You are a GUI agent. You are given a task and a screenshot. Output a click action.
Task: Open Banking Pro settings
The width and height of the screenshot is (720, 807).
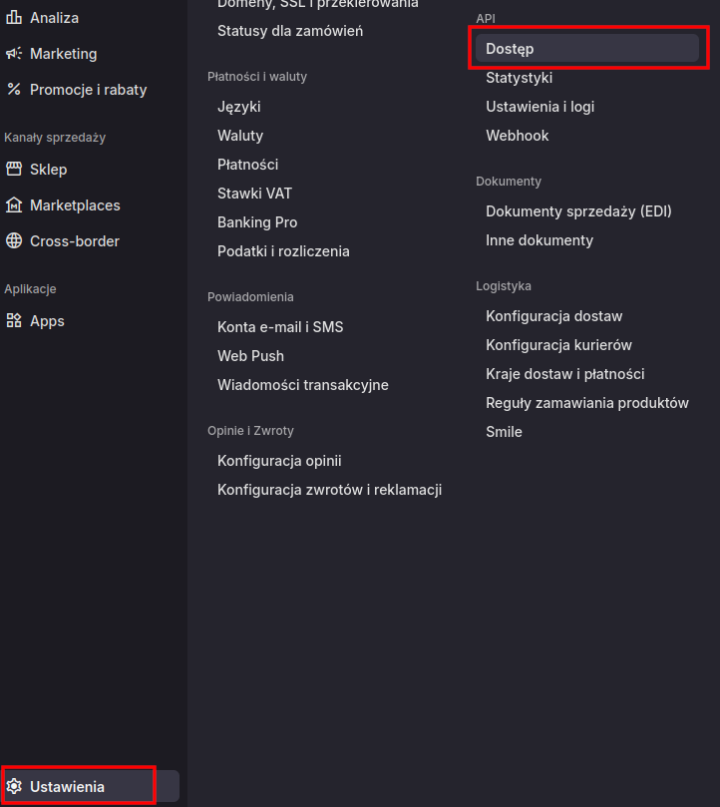point(257,222)
